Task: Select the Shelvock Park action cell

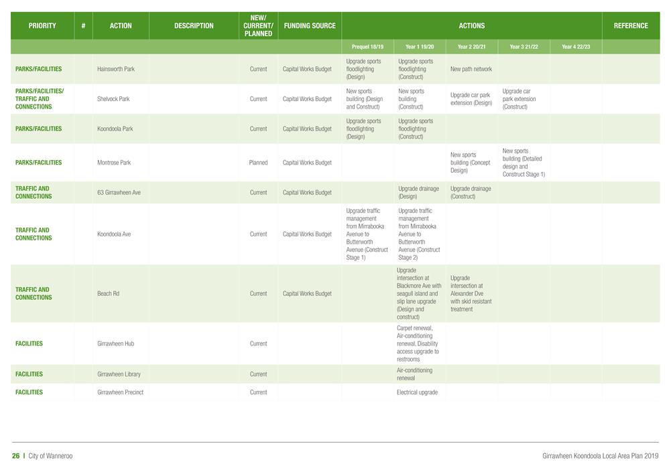Action: 113,99
